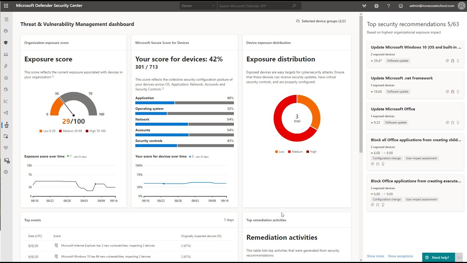Select the Threat & Vulnerability Management sidebar icon
Image resolution: width=467 pixels, height=263 pixels.
point(6,125)
